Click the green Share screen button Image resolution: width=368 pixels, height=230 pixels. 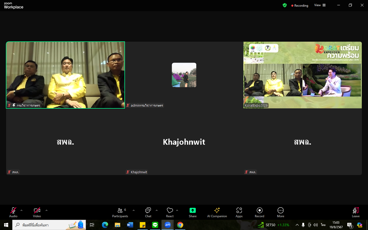coord(193,212)
